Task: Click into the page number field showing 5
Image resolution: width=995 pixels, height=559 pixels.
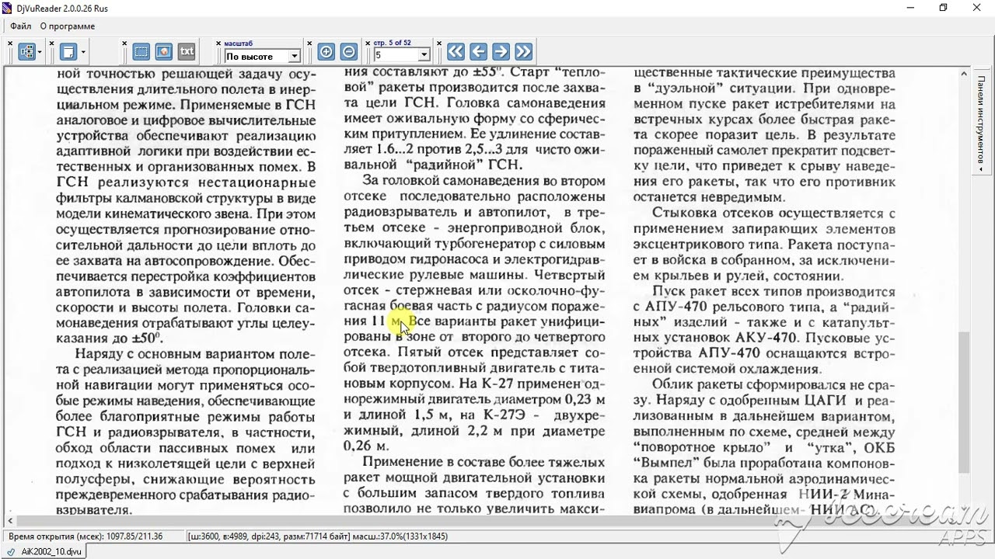Action: tap(396, 55)
